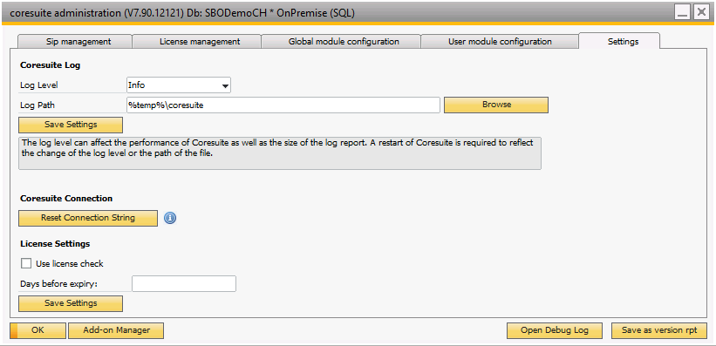
Task: Click the Days before expiry field
Action: (x=184, y=283)
